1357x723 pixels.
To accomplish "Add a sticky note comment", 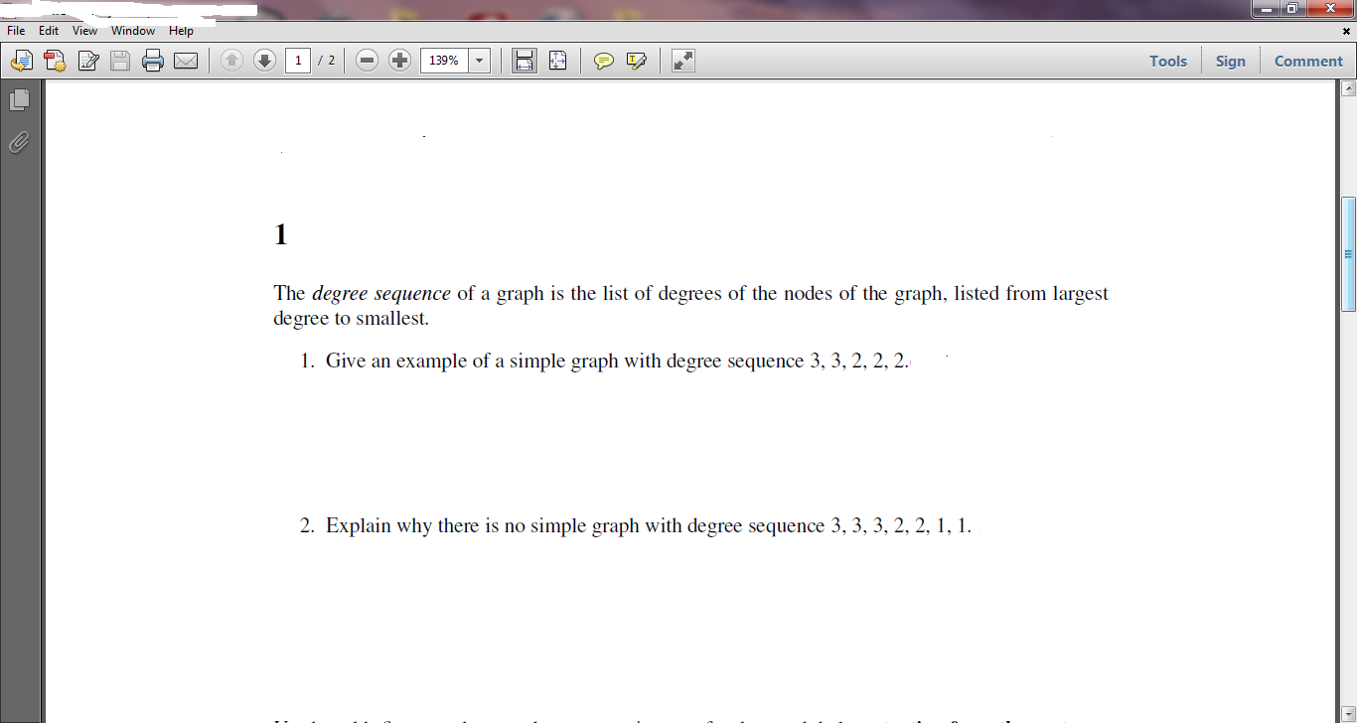I will [603, 60].
